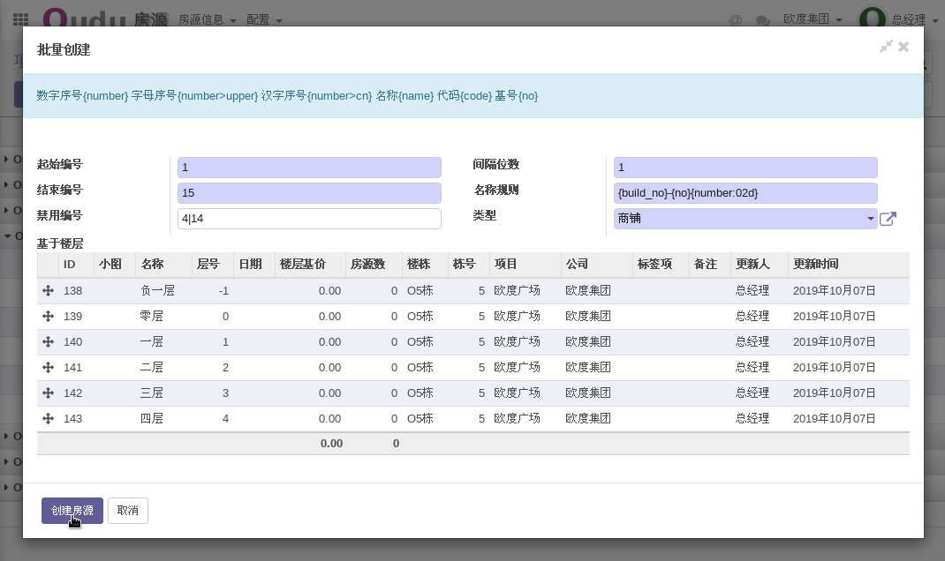The height and width of the screenshot is (561, 945).
Task: Click the 名称规则 input field
Action: click(745, 192)
